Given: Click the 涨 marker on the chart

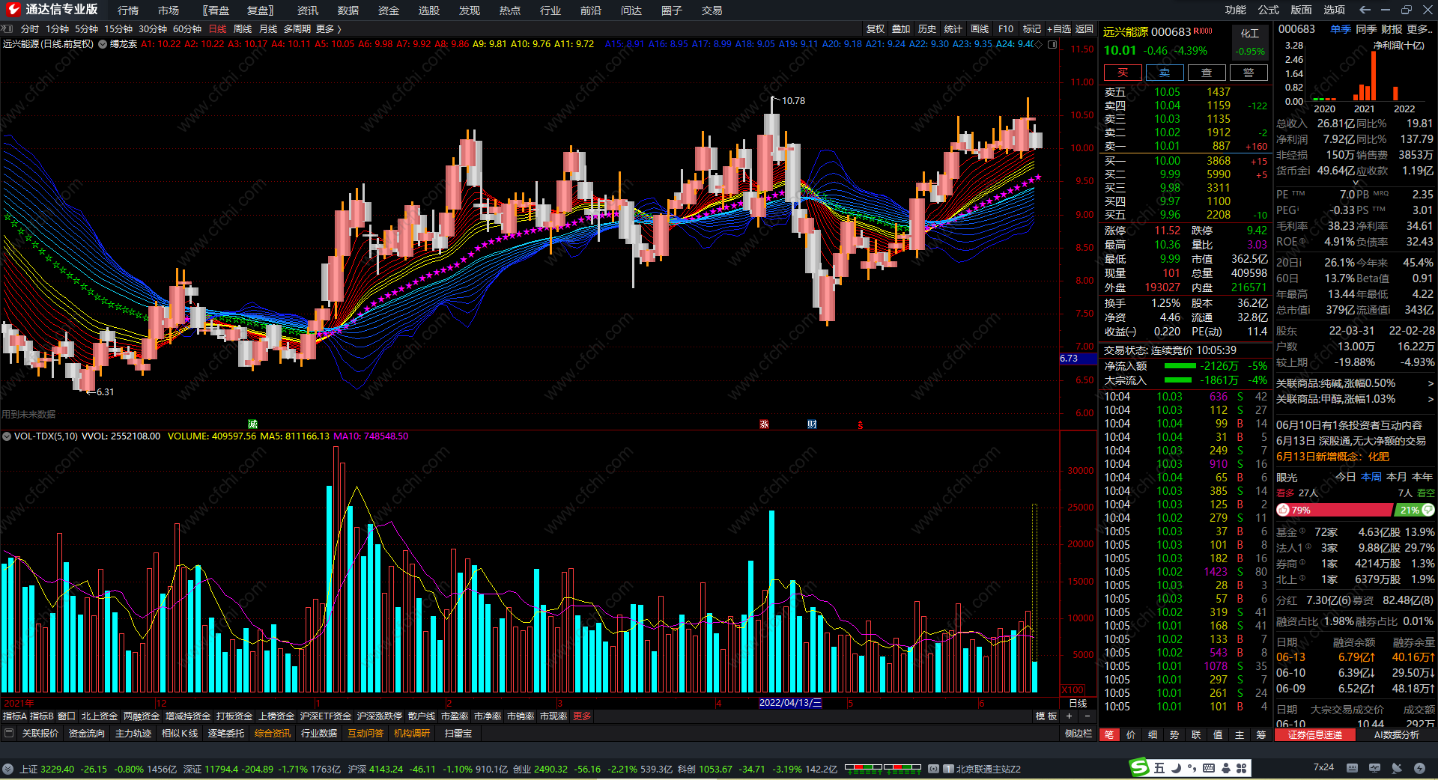Looking at the screenshot, I should [x=764, y=424].
